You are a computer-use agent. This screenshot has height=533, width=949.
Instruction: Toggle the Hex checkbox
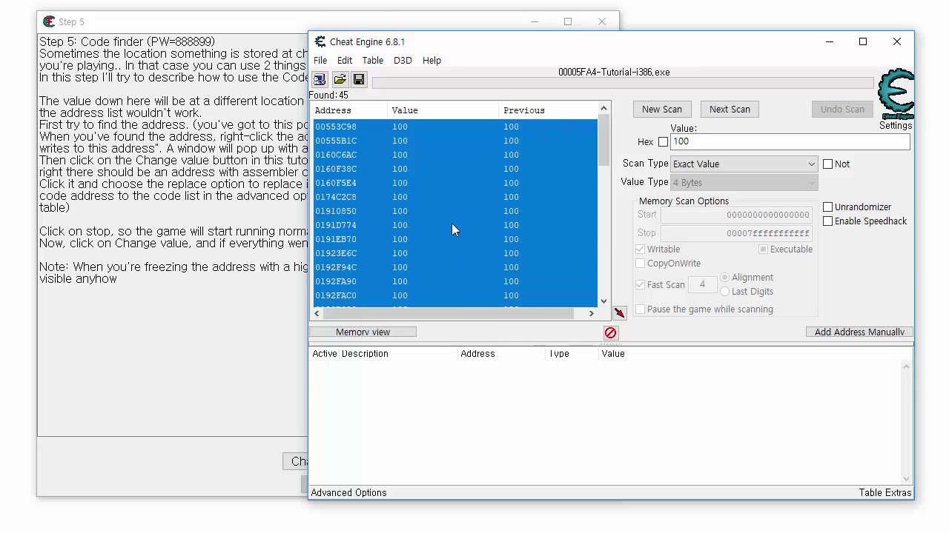[663, 141]
